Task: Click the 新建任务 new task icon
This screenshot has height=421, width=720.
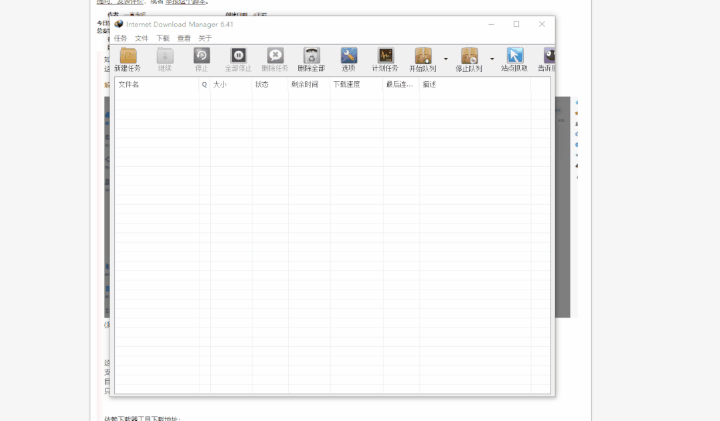Action: [x=128, y=55]
